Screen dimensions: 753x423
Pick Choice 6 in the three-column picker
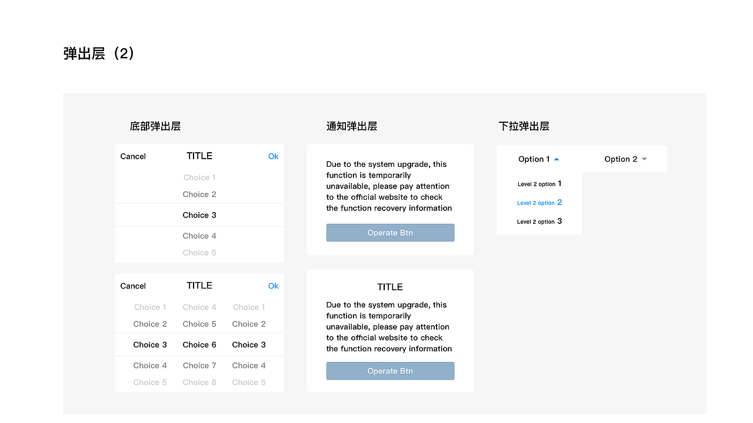(x=199, y=345)
